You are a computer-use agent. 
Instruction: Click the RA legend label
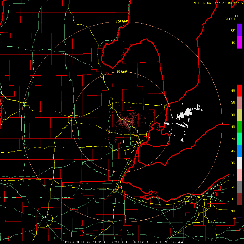pyautogui.click(x=233, y=139)
